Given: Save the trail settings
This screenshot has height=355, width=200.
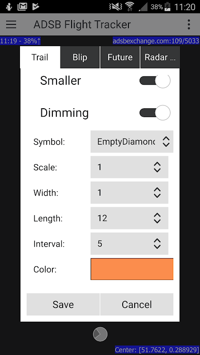Looking at the screenshot, I should (63, 304).
